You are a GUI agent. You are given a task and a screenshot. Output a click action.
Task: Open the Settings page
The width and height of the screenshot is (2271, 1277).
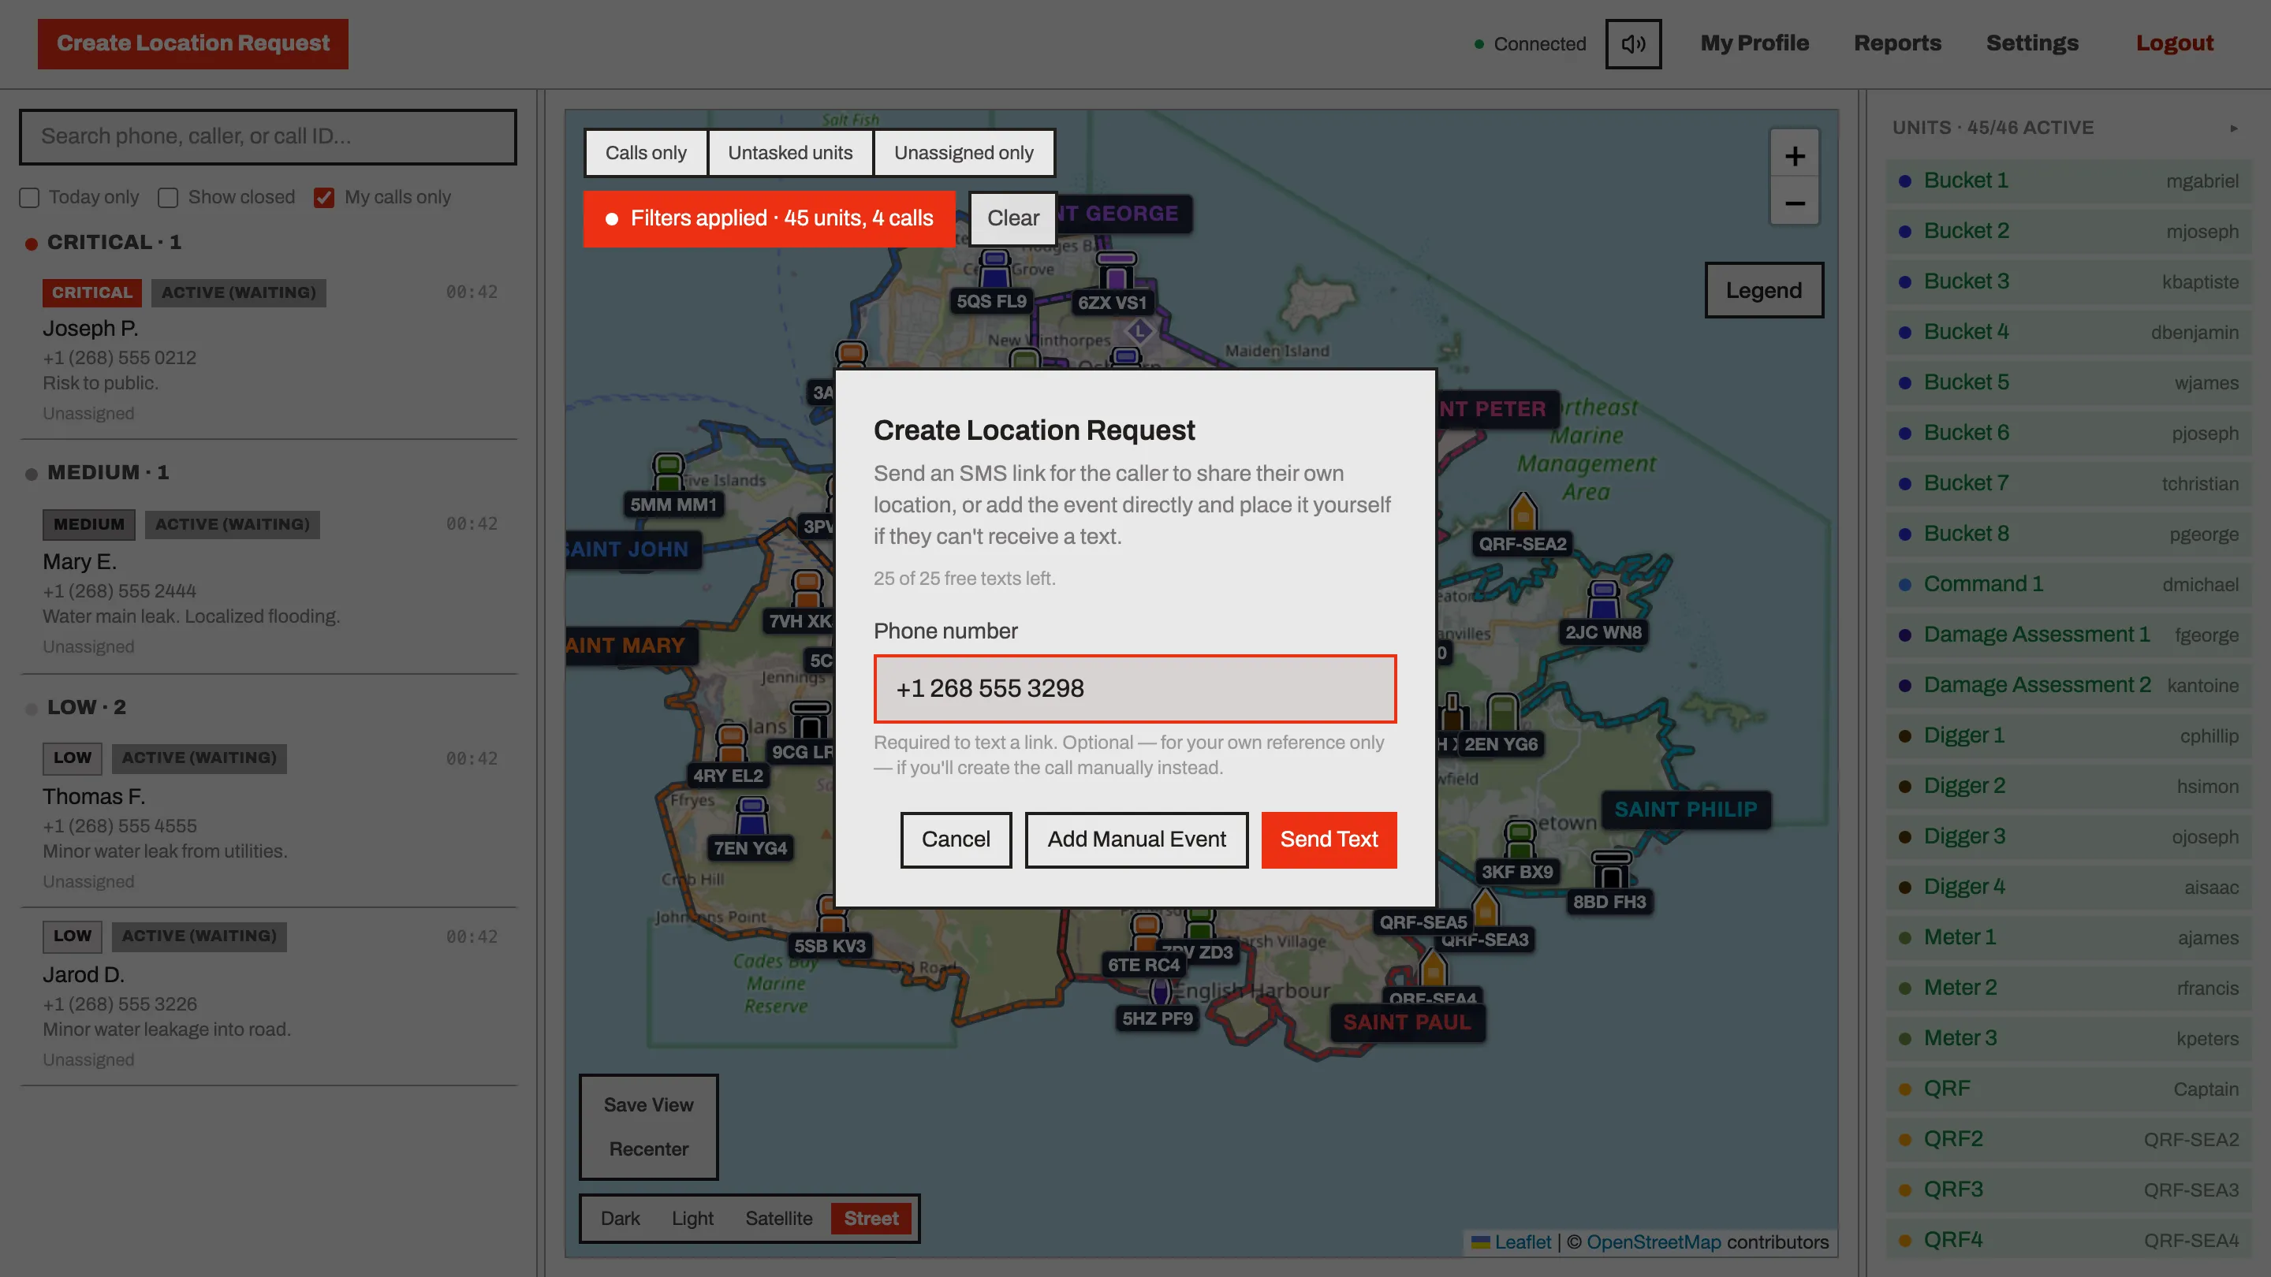[2031, 43]
